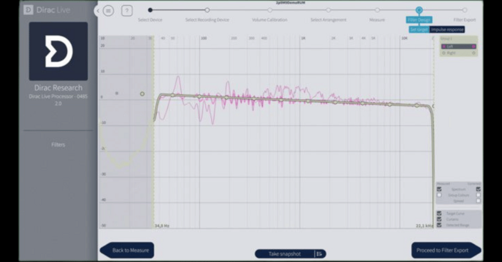Jump to the Select Recording Device step
The width and height of the screenshot is (502, 262).
[206, 10]
